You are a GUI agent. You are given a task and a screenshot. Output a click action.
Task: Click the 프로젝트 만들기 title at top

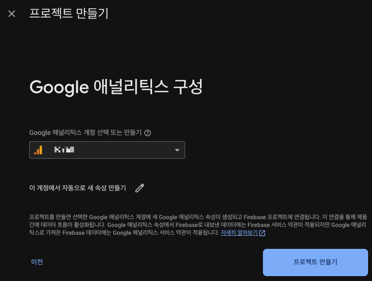click(x=69, y=13)
